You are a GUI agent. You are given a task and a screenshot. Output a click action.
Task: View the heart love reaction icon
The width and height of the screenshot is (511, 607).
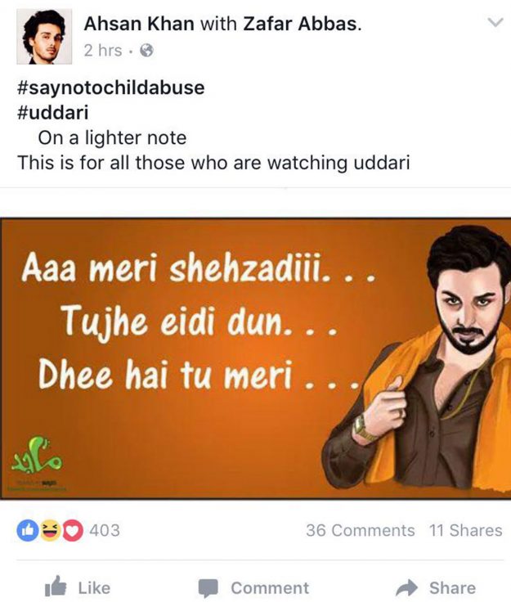pyautogui.click(x=72, y=530)
